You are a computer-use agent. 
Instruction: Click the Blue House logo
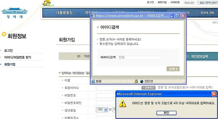(x=15, y=13)
